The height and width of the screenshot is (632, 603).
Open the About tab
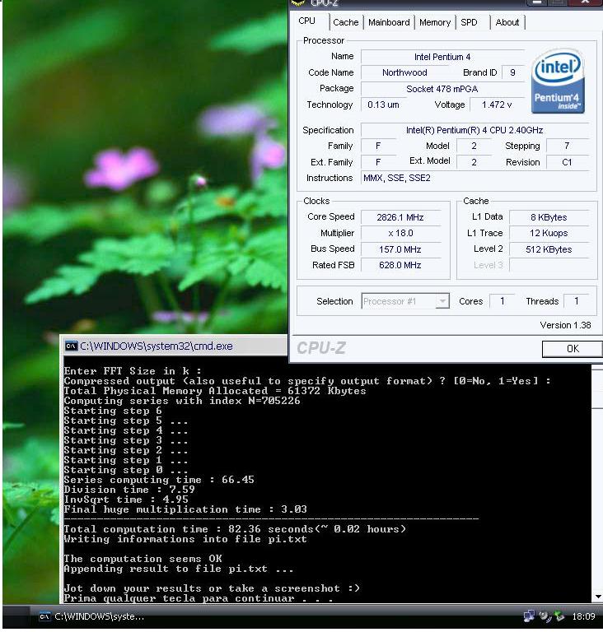507,22
